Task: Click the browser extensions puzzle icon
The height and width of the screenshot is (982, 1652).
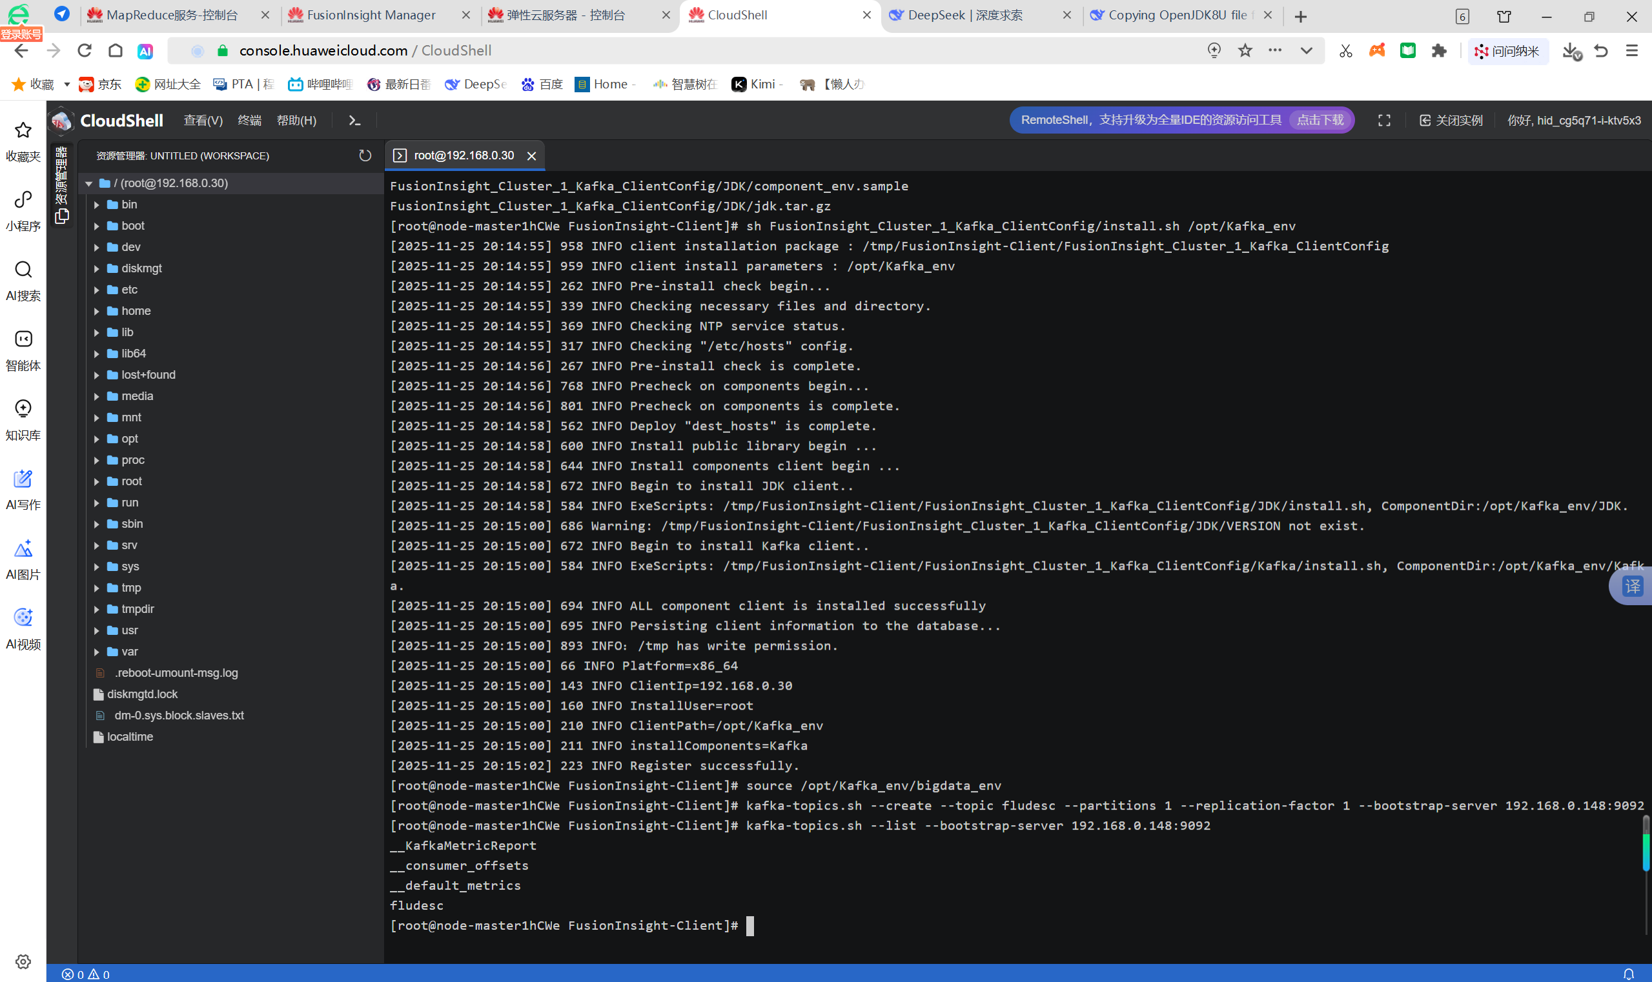Action: pyautogui.click(x=1439, y=51)
